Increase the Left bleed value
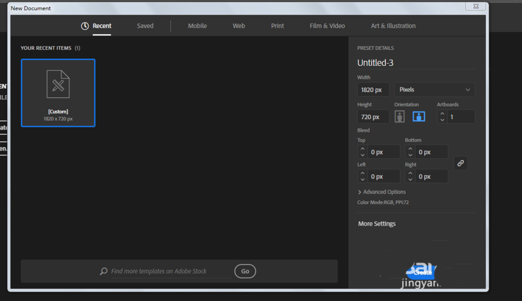Viewport: 522px width, 301px height. [x=363, y=173]
